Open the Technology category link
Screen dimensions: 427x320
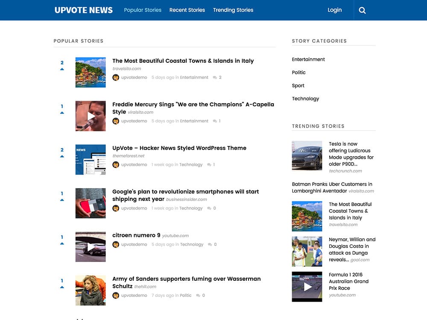coord(305,99)
